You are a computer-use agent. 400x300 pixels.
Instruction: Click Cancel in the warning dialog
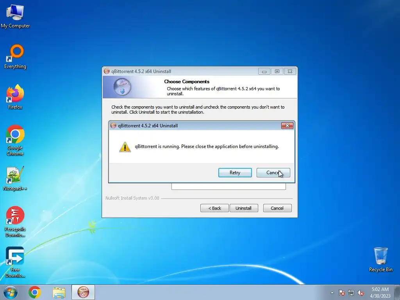(x=273, y=173)
